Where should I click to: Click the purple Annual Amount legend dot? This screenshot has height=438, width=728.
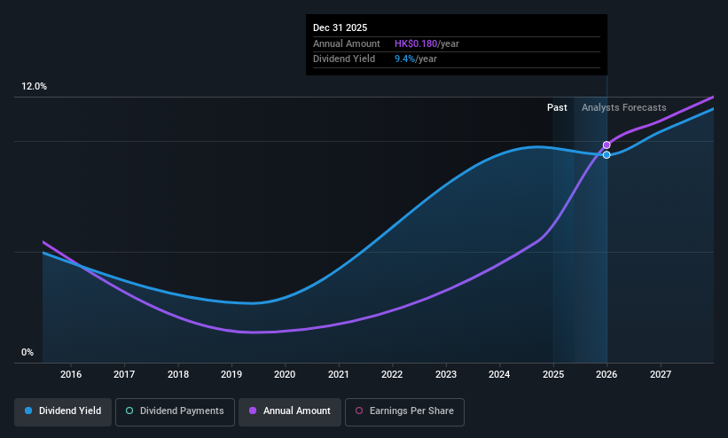(253, 411)
